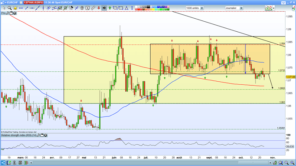Maximize the Prix panel window
Viewport: 296px width, 166px height.
tap(11, 13)
